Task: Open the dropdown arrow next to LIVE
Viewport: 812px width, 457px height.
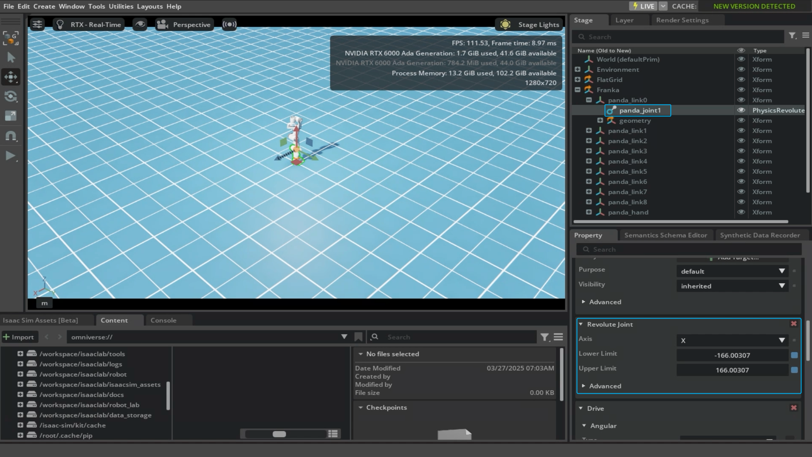Action: point(663,6)
